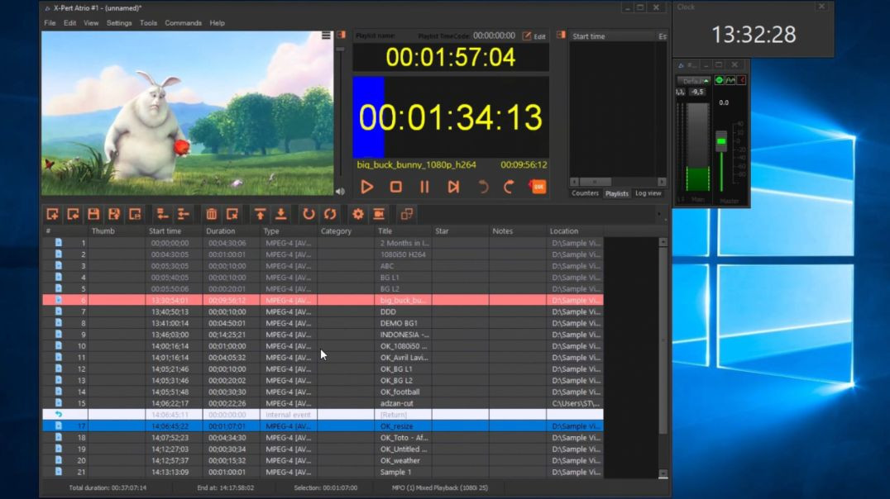Viewport: 890px width, 499px height.
Task: Toggle the green circle audio mixer button
Action: 719,80
